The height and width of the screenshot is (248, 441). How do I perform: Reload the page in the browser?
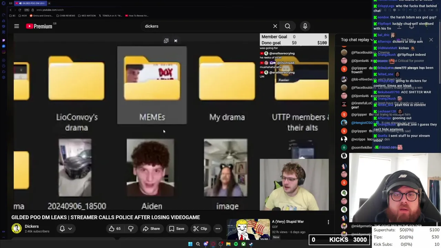(20, 10)
